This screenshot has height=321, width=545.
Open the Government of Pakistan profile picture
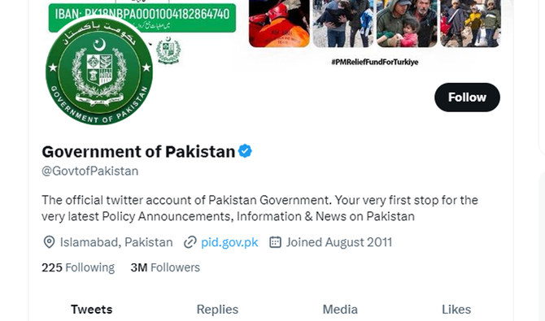pos(99,71)
